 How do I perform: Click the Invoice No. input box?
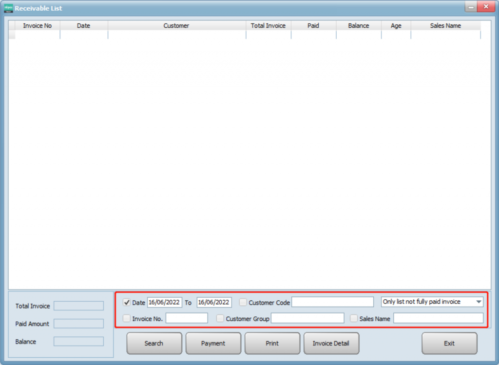pyautogui.click(x=187, y=318)
